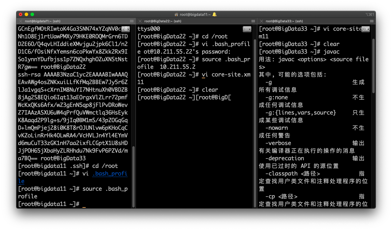This screenshot has height=230, width=392.
Task: Click the '-g:none' option text
Action: point(277,98)
